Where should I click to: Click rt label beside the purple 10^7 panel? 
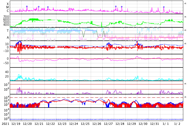pos(185,84)
